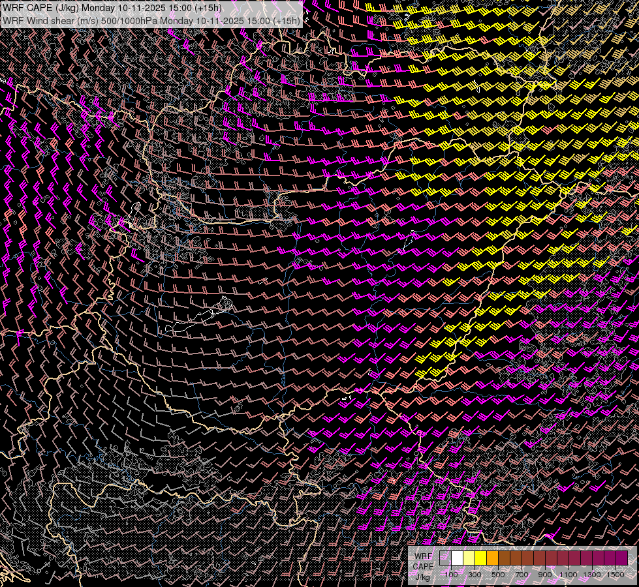Select the 700 legend scale label
The height and width of the screenshot is (587, 639).
522,575
